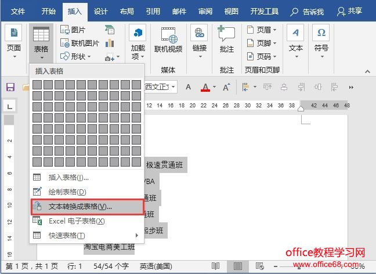Choose Excel 电子表格(X) menu item
This screenshot has width=376, height=274.
87,221
